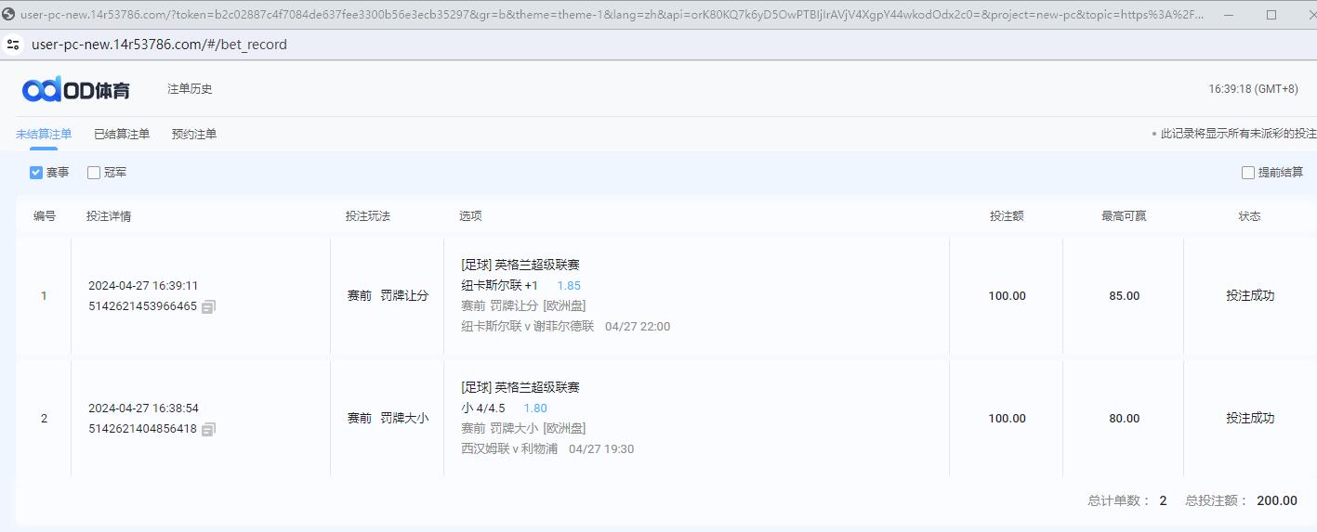Copy bet number 5142621453966465
The image size is (1317, 532).
[208, 306]
